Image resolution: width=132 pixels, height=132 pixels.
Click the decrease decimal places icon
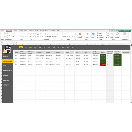(74, 37)
